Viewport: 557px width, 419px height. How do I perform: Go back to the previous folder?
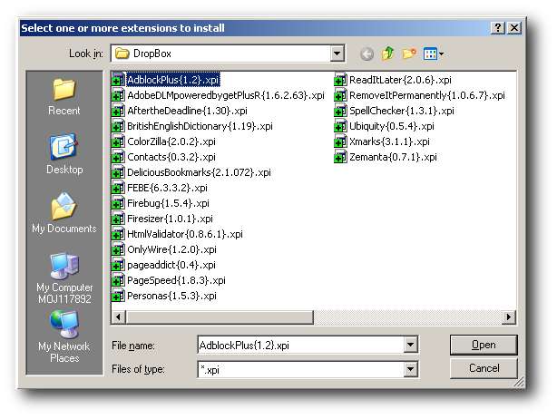(x=366, y=54)
